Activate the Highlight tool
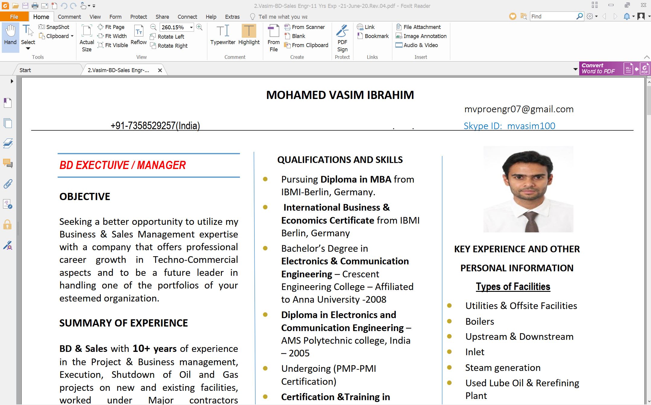 [249, 32]
